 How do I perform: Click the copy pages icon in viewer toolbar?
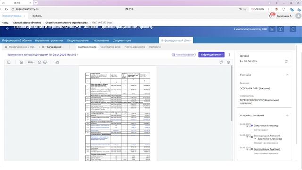click(x=221, y=62)
